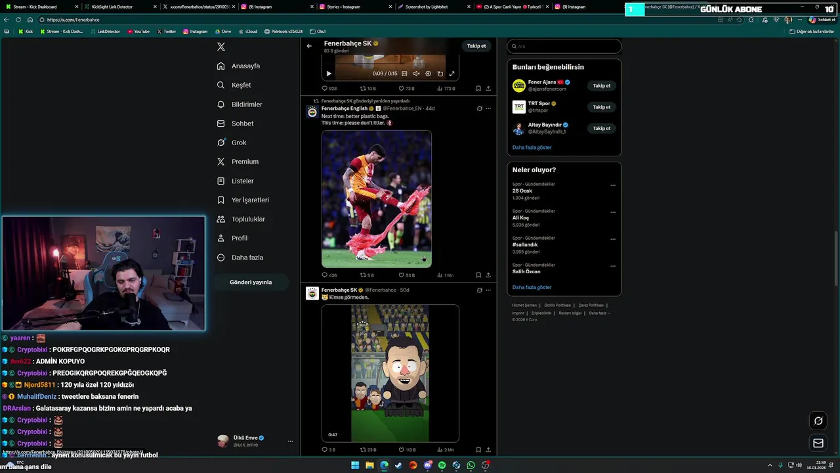Toggle captions on the video player

click(404, 74)
